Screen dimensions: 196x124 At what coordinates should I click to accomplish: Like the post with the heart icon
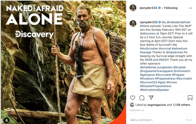coord(133,98)
